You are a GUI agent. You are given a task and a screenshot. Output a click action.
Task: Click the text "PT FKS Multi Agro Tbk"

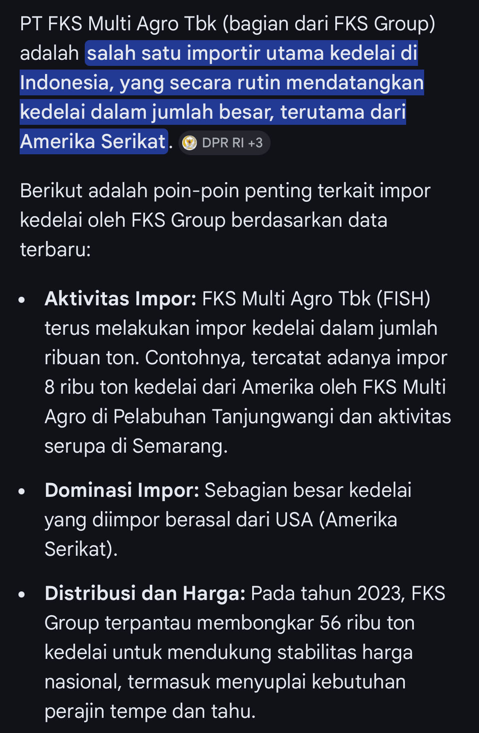click(x=118, y=24)
